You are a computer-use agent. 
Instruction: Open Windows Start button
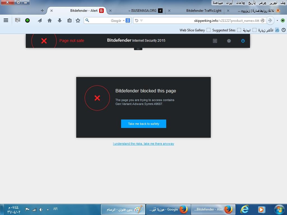pyautogui.click(x=279, y=209)
